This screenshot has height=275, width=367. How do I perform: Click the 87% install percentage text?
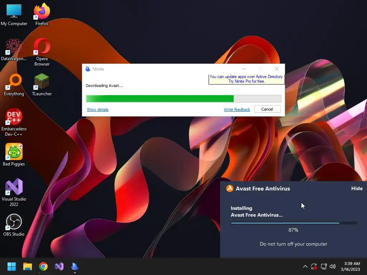tap(293, 230)
